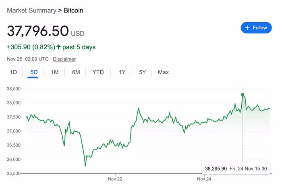
Task: Open the Disclaimer link
Action: coord(64,59)
